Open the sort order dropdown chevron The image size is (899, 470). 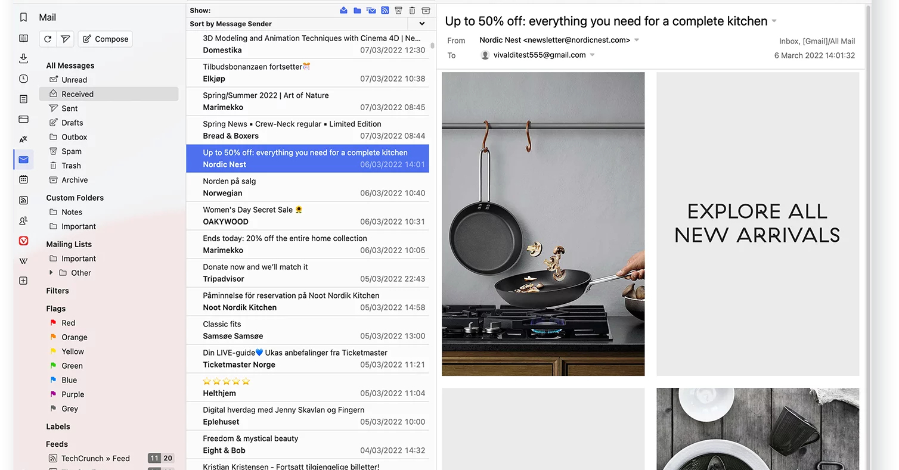[422, 24]
